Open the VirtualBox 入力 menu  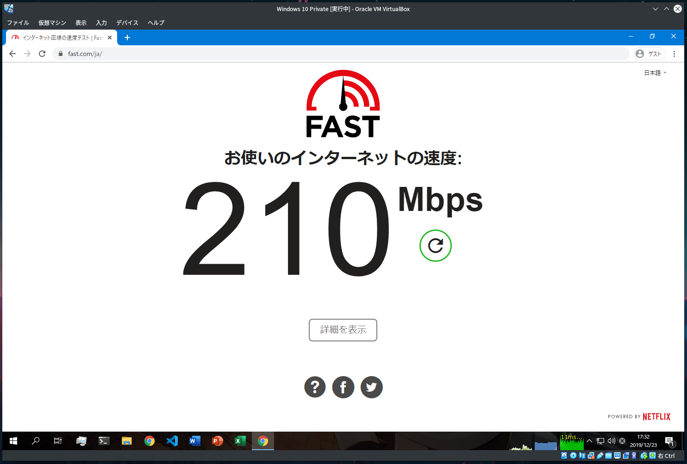(101, 23)
